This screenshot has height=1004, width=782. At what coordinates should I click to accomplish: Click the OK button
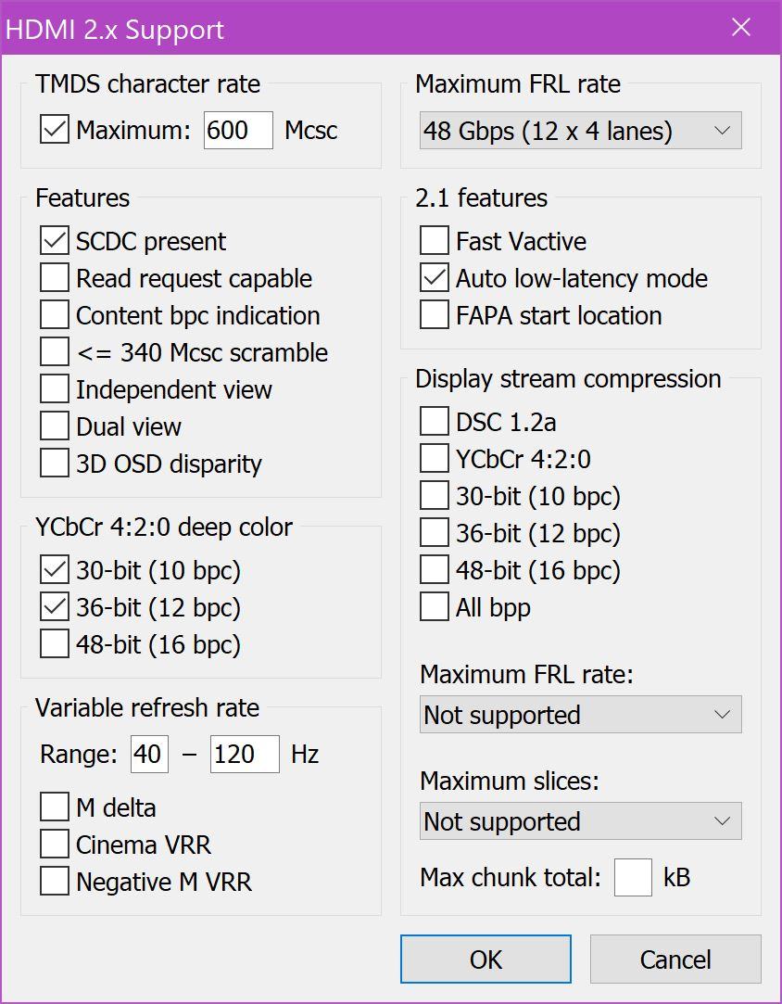pos(486,959)
